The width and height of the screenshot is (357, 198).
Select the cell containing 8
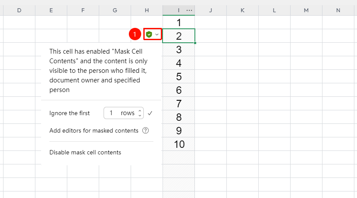(179, 117)
